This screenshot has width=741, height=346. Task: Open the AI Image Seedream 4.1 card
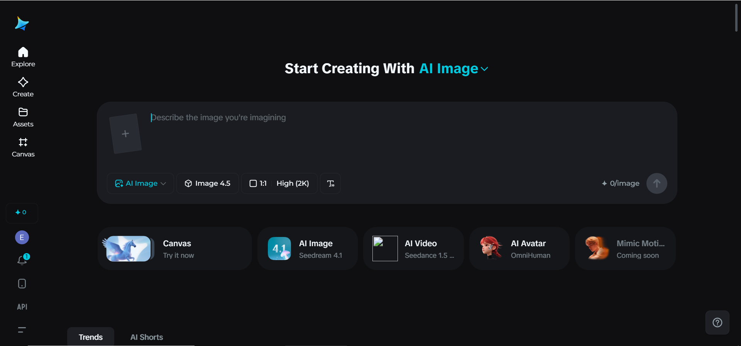click(308, 249)
